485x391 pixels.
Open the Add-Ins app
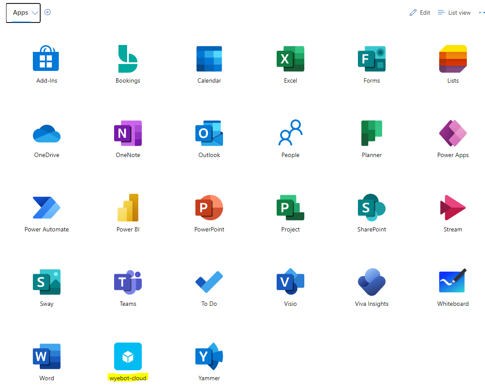[x=46, y=59]
